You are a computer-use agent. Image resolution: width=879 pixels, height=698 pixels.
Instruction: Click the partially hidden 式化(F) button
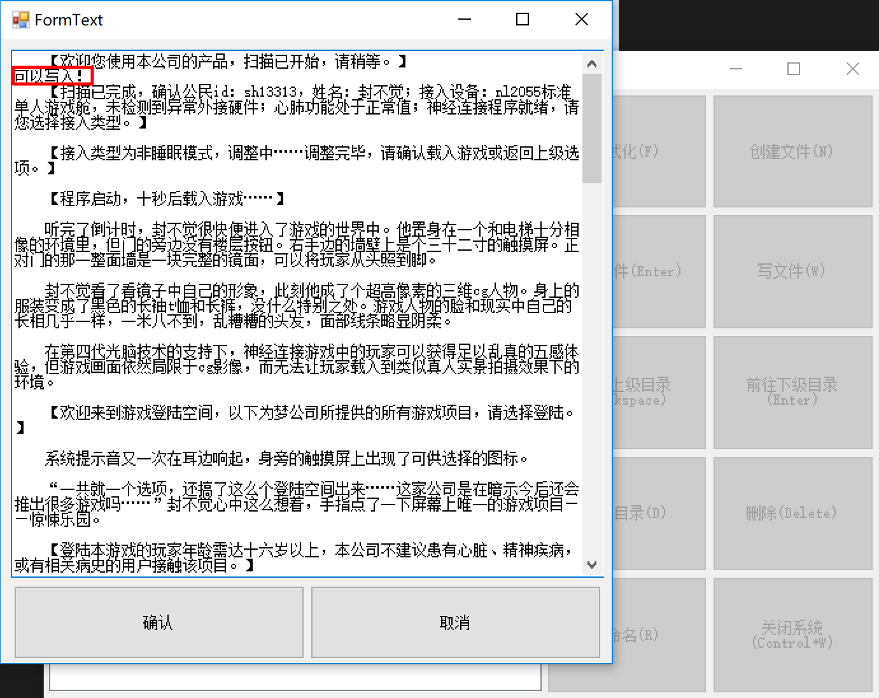click(x=659, y=151)
